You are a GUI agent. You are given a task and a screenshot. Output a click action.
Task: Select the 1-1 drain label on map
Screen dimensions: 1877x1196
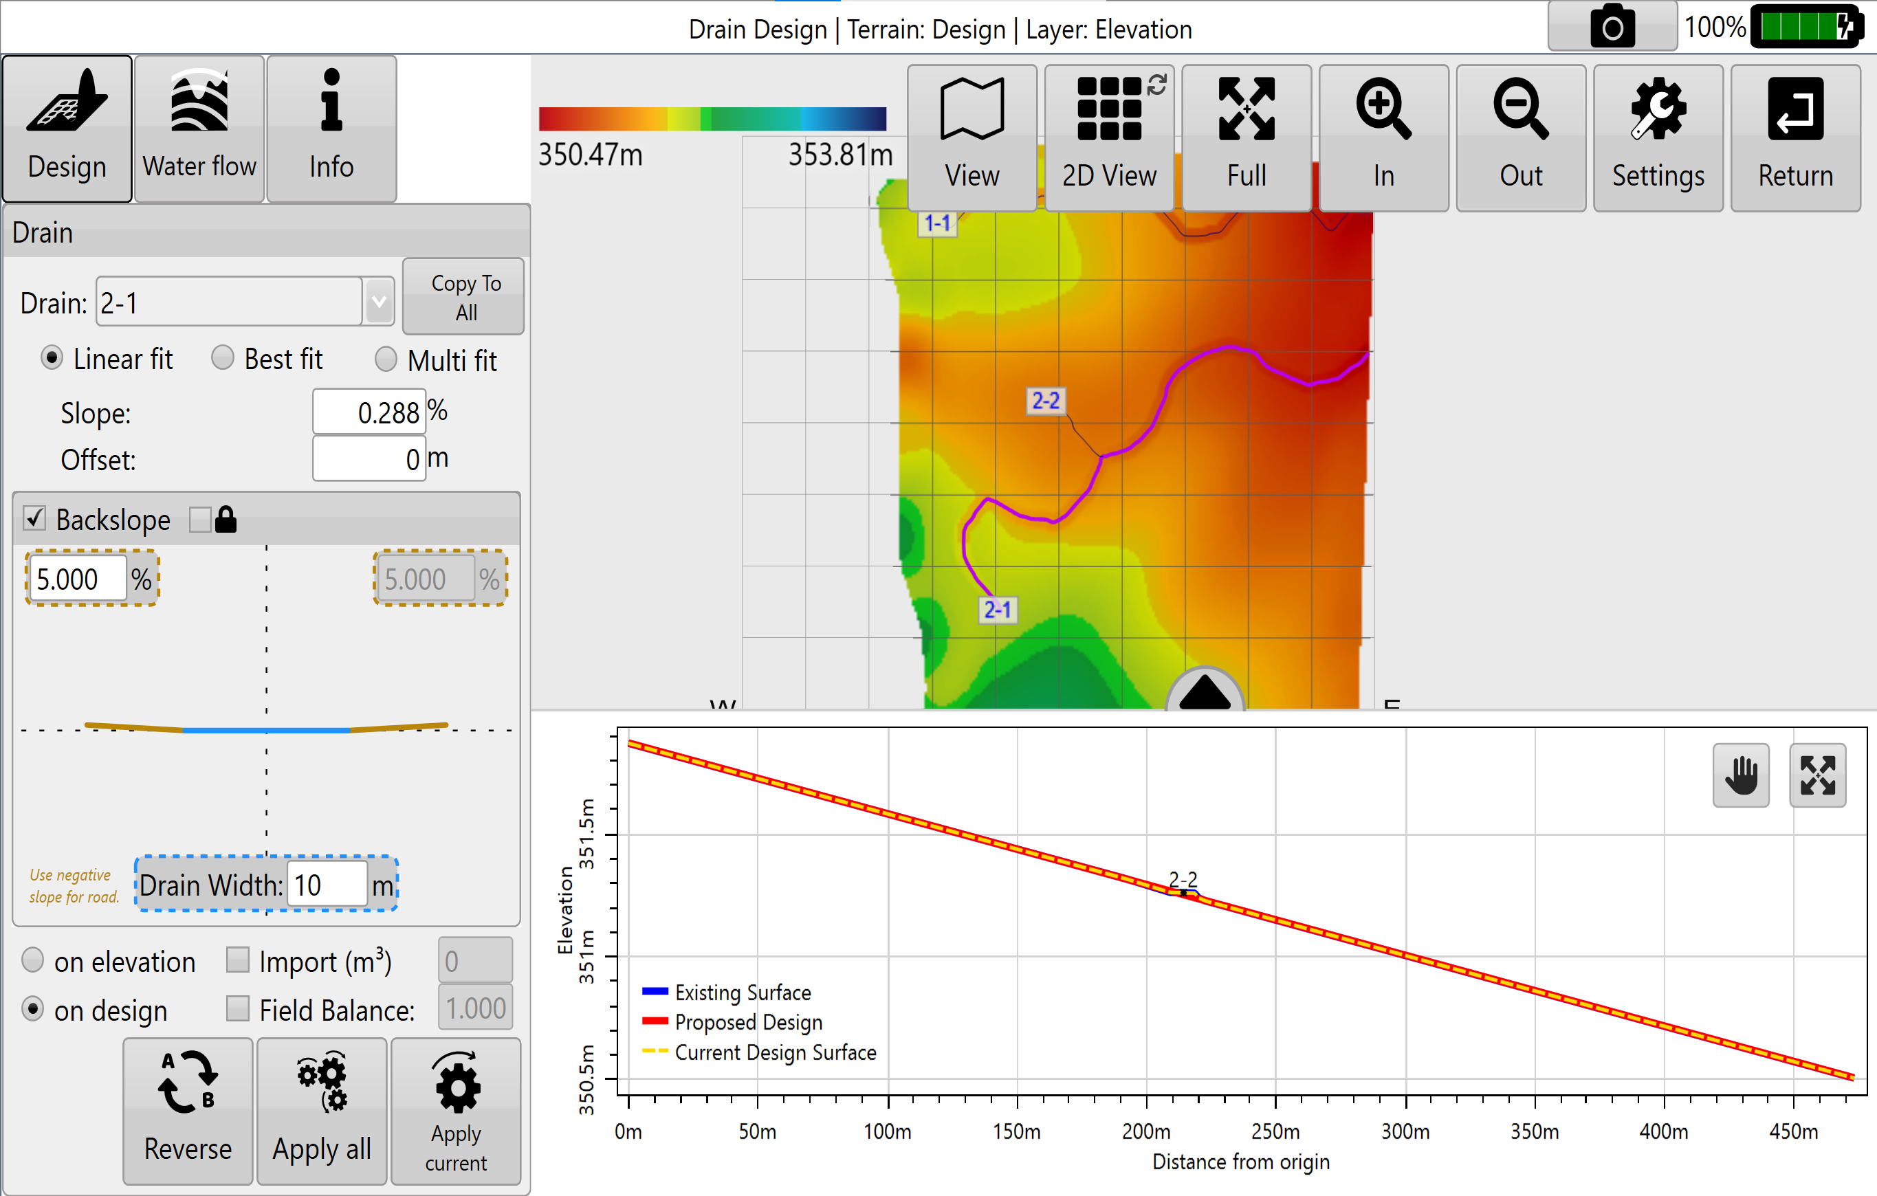click(937, 223)
